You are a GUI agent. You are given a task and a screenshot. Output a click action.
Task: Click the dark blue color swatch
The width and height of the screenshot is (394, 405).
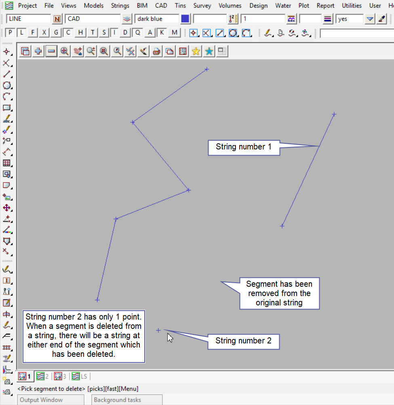(x=185, y=19)
